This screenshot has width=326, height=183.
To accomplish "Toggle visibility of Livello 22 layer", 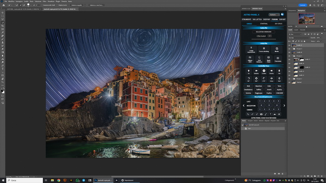I will coord(289,45).
